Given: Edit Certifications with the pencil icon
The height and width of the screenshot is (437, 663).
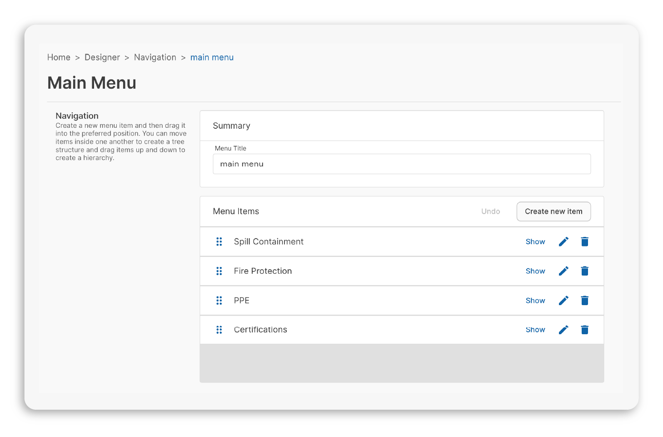Looking at the screenshot, I should [x=563, y=330].
